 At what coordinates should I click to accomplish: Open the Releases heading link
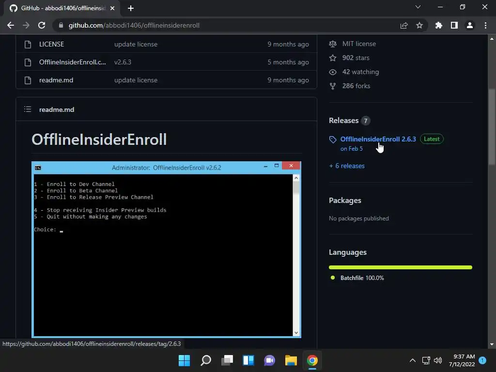tap(343, 121)
